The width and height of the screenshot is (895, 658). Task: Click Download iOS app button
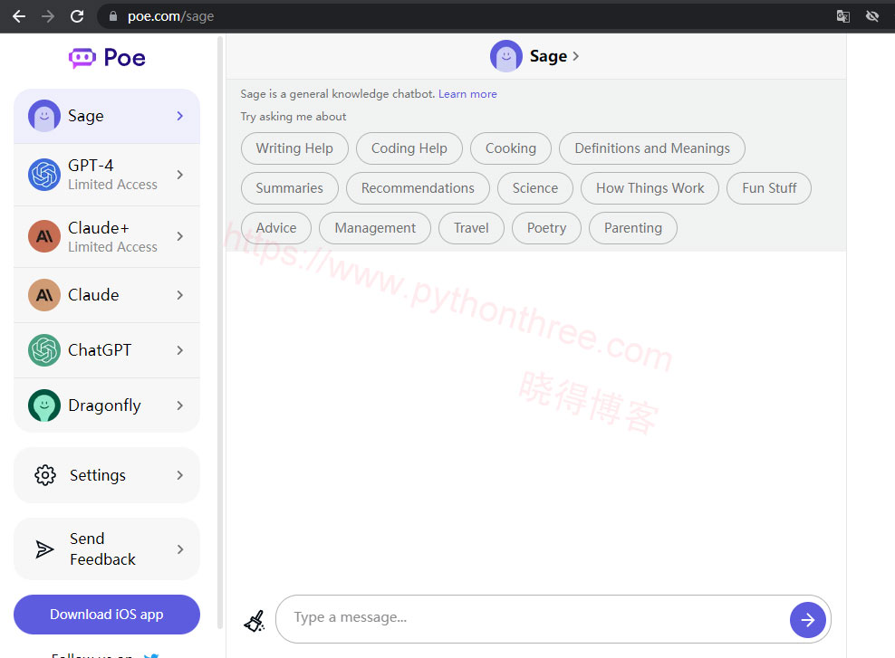point(106,615)
